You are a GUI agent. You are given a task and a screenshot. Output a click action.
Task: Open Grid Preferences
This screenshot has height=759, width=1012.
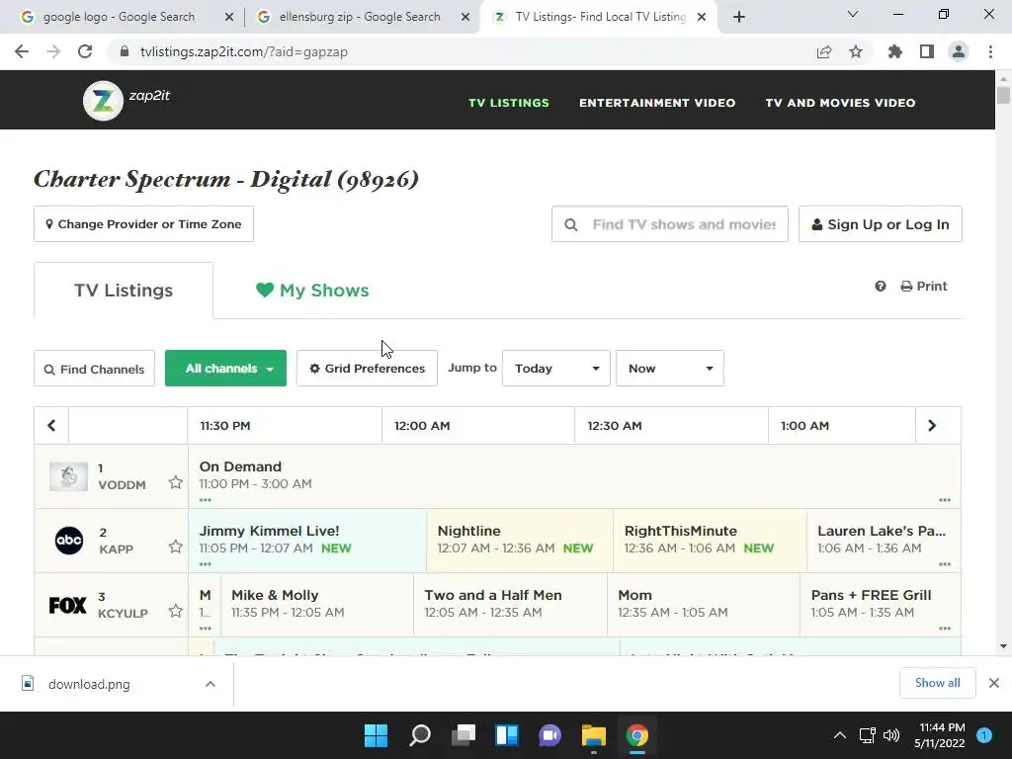[x=367, y=369]
